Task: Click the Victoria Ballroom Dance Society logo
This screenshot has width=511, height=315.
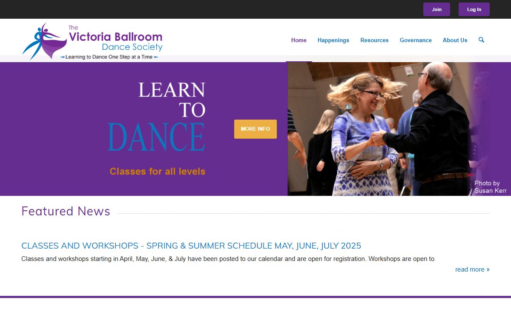Action: click(92, 41)
